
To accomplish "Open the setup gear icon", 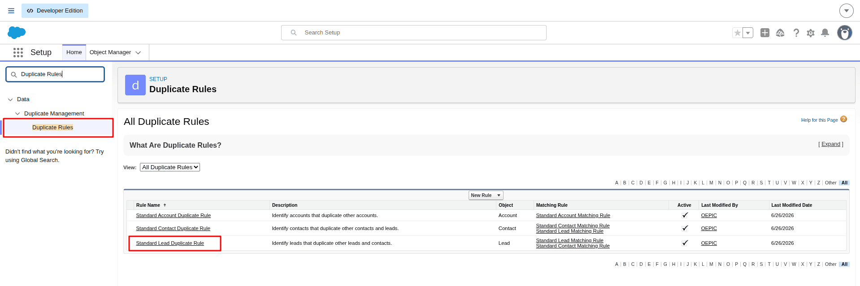I will pos(811,33).
